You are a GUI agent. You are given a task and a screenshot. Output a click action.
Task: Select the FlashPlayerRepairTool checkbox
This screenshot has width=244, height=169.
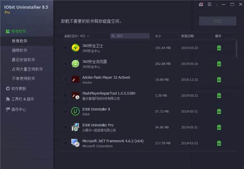[x=66, y=95]
